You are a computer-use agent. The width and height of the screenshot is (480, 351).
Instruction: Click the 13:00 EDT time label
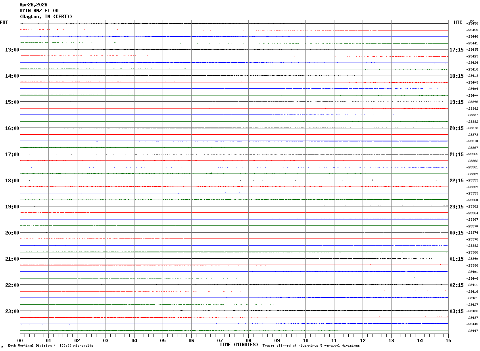pyautogui.click(x=12, y=50)
